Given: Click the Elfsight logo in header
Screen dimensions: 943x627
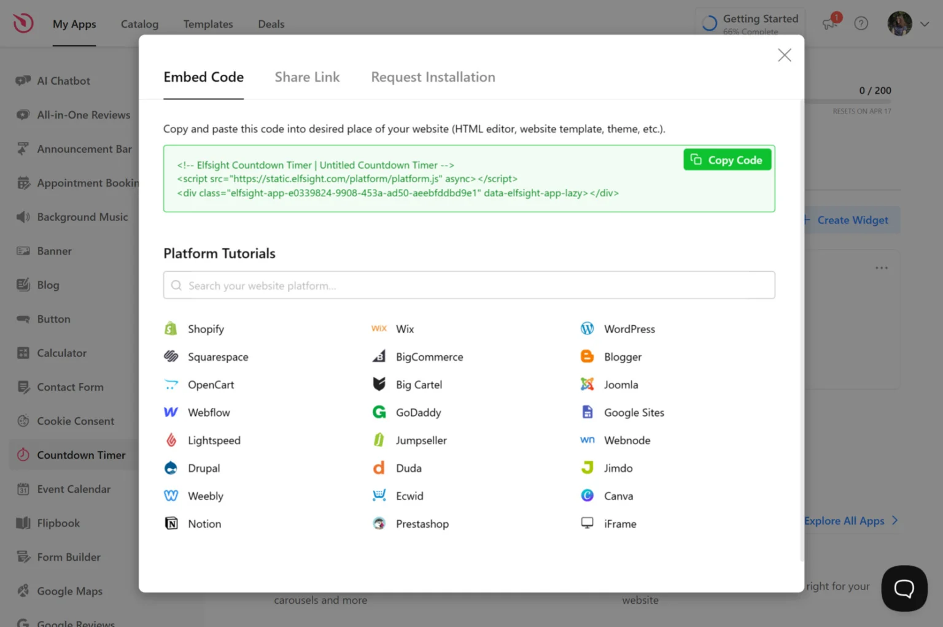Looking at the screenshot, I should pyautogui.click(x=23, y=23).
